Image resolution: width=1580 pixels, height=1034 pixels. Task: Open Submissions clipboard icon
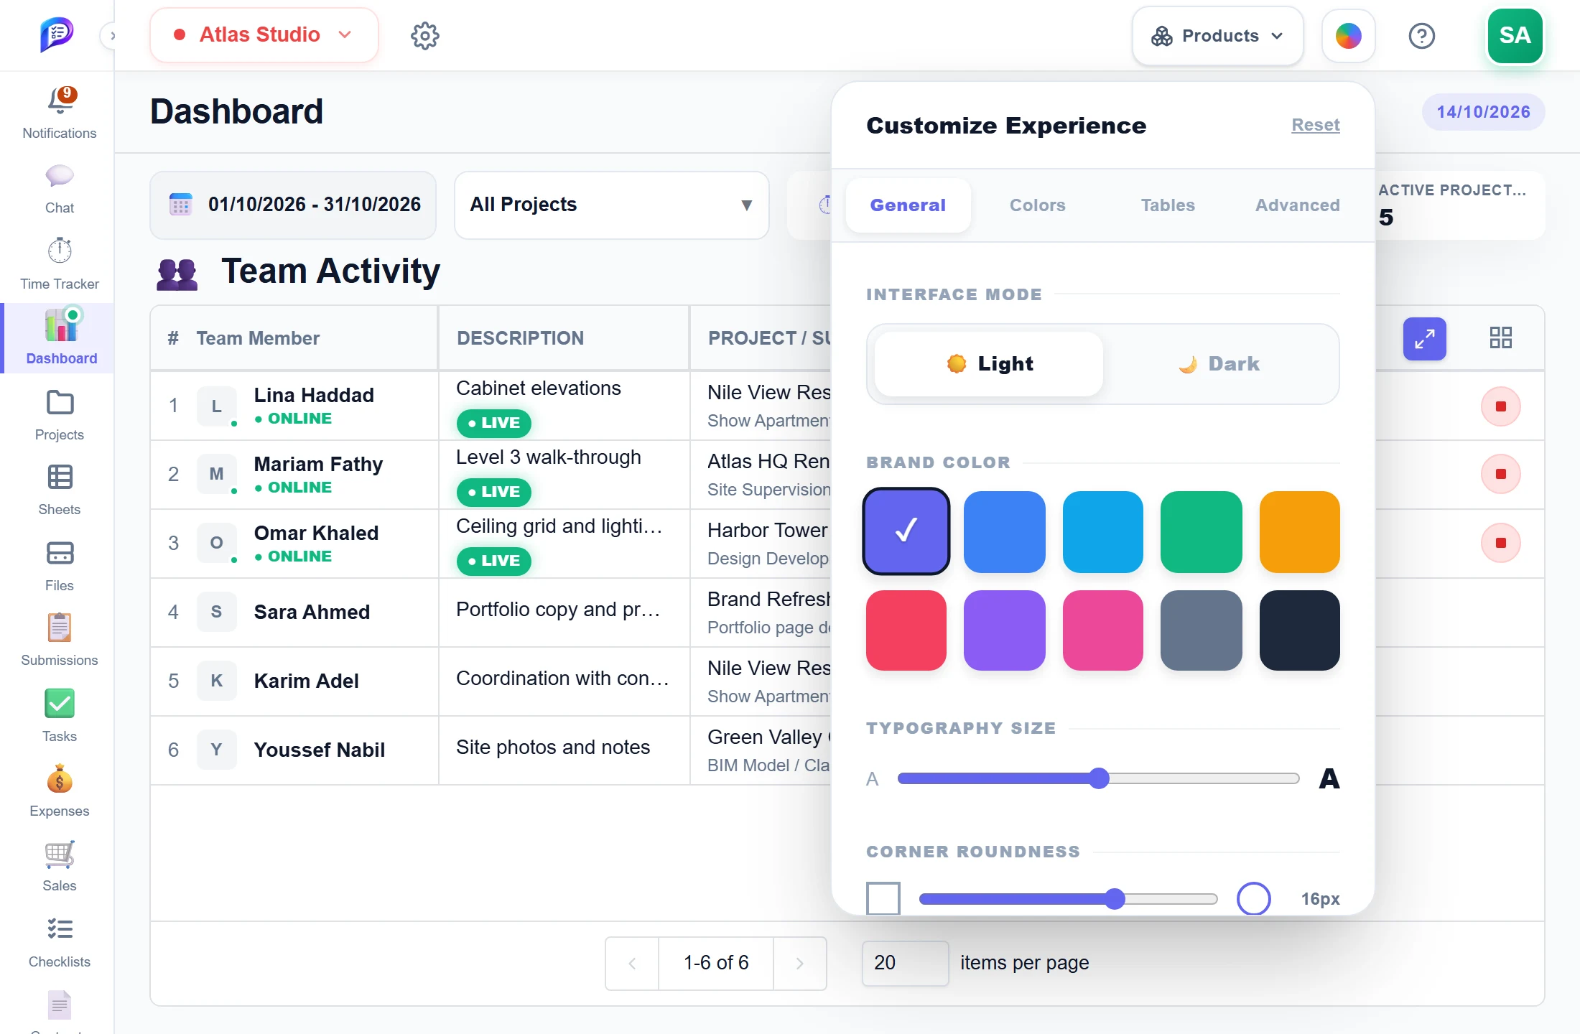(x=60, y=628)
